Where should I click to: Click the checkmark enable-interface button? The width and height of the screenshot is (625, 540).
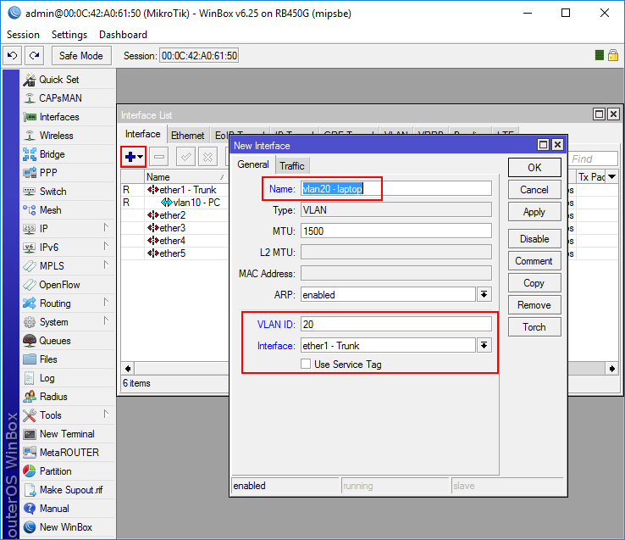point(185,157)
